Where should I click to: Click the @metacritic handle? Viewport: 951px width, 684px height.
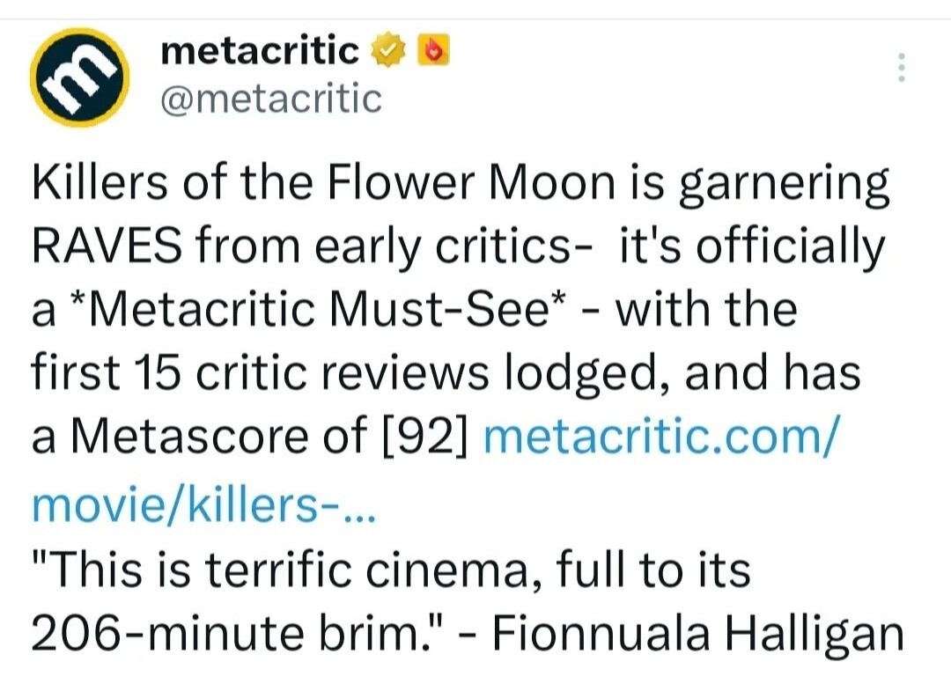point(271,99)
